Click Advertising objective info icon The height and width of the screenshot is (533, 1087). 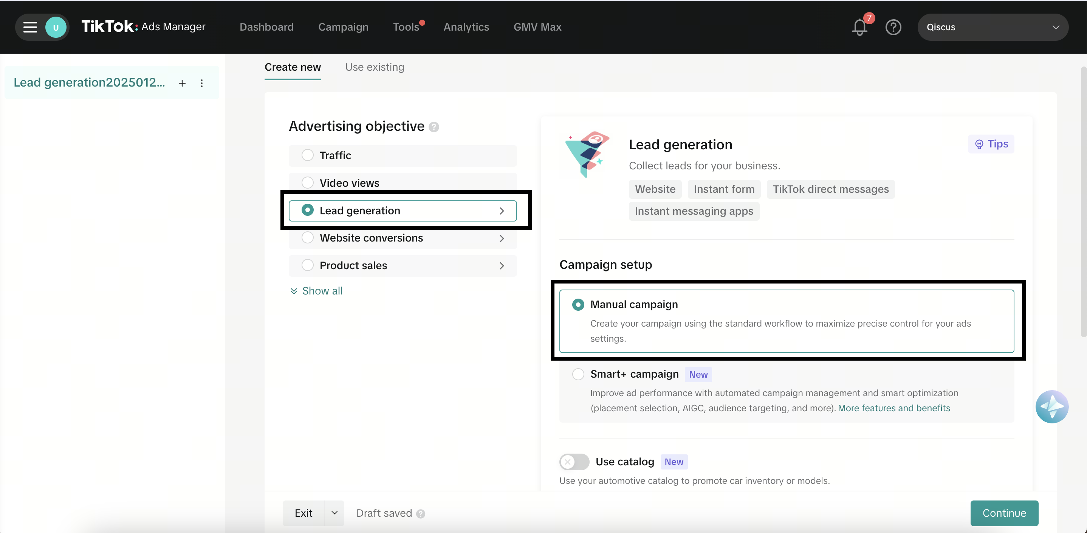coord(434,127)
